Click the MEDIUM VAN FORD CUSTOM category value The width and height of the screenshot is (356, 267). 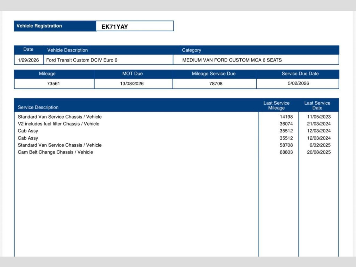232,60
